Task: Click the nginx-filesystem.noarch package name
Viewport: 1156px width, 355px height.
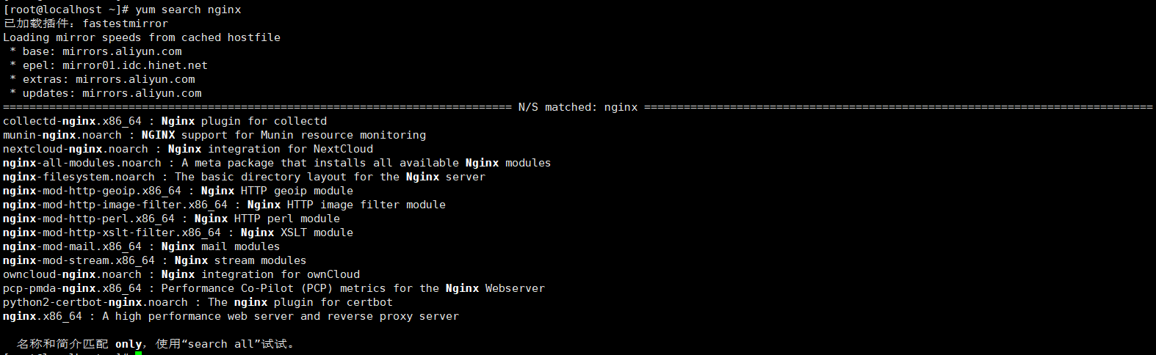Action: [x=79, y=177]
